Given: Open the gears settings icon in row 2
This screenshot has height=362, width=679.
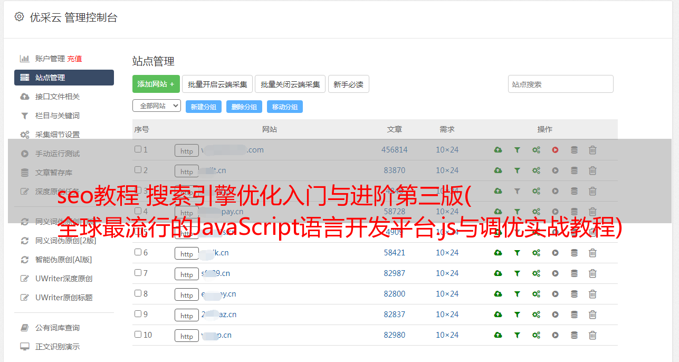Looking at the screenshot, I should 536,170.
